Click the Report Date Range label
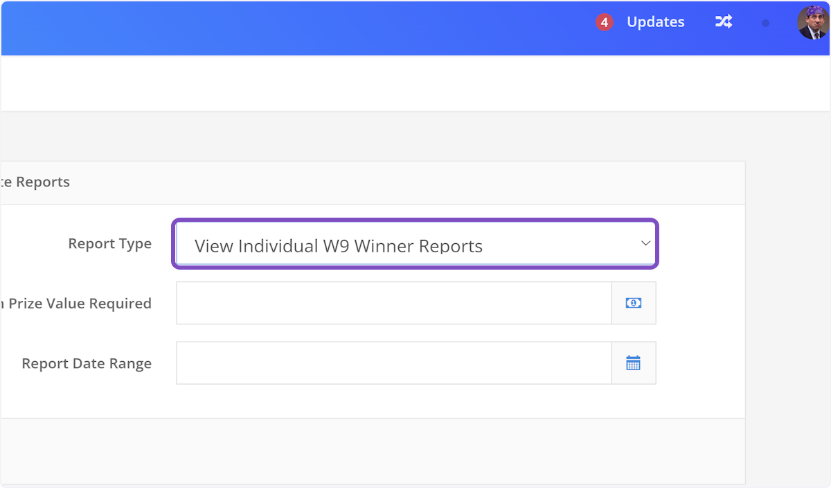The height and width of the screenshot is (488, 831). pos(87,363)
